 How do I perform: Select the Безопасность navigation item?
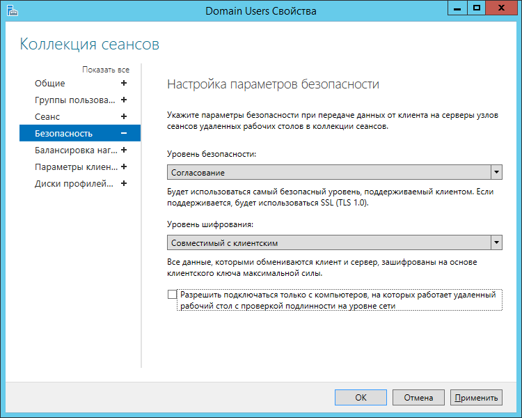[x=80, y=133]
